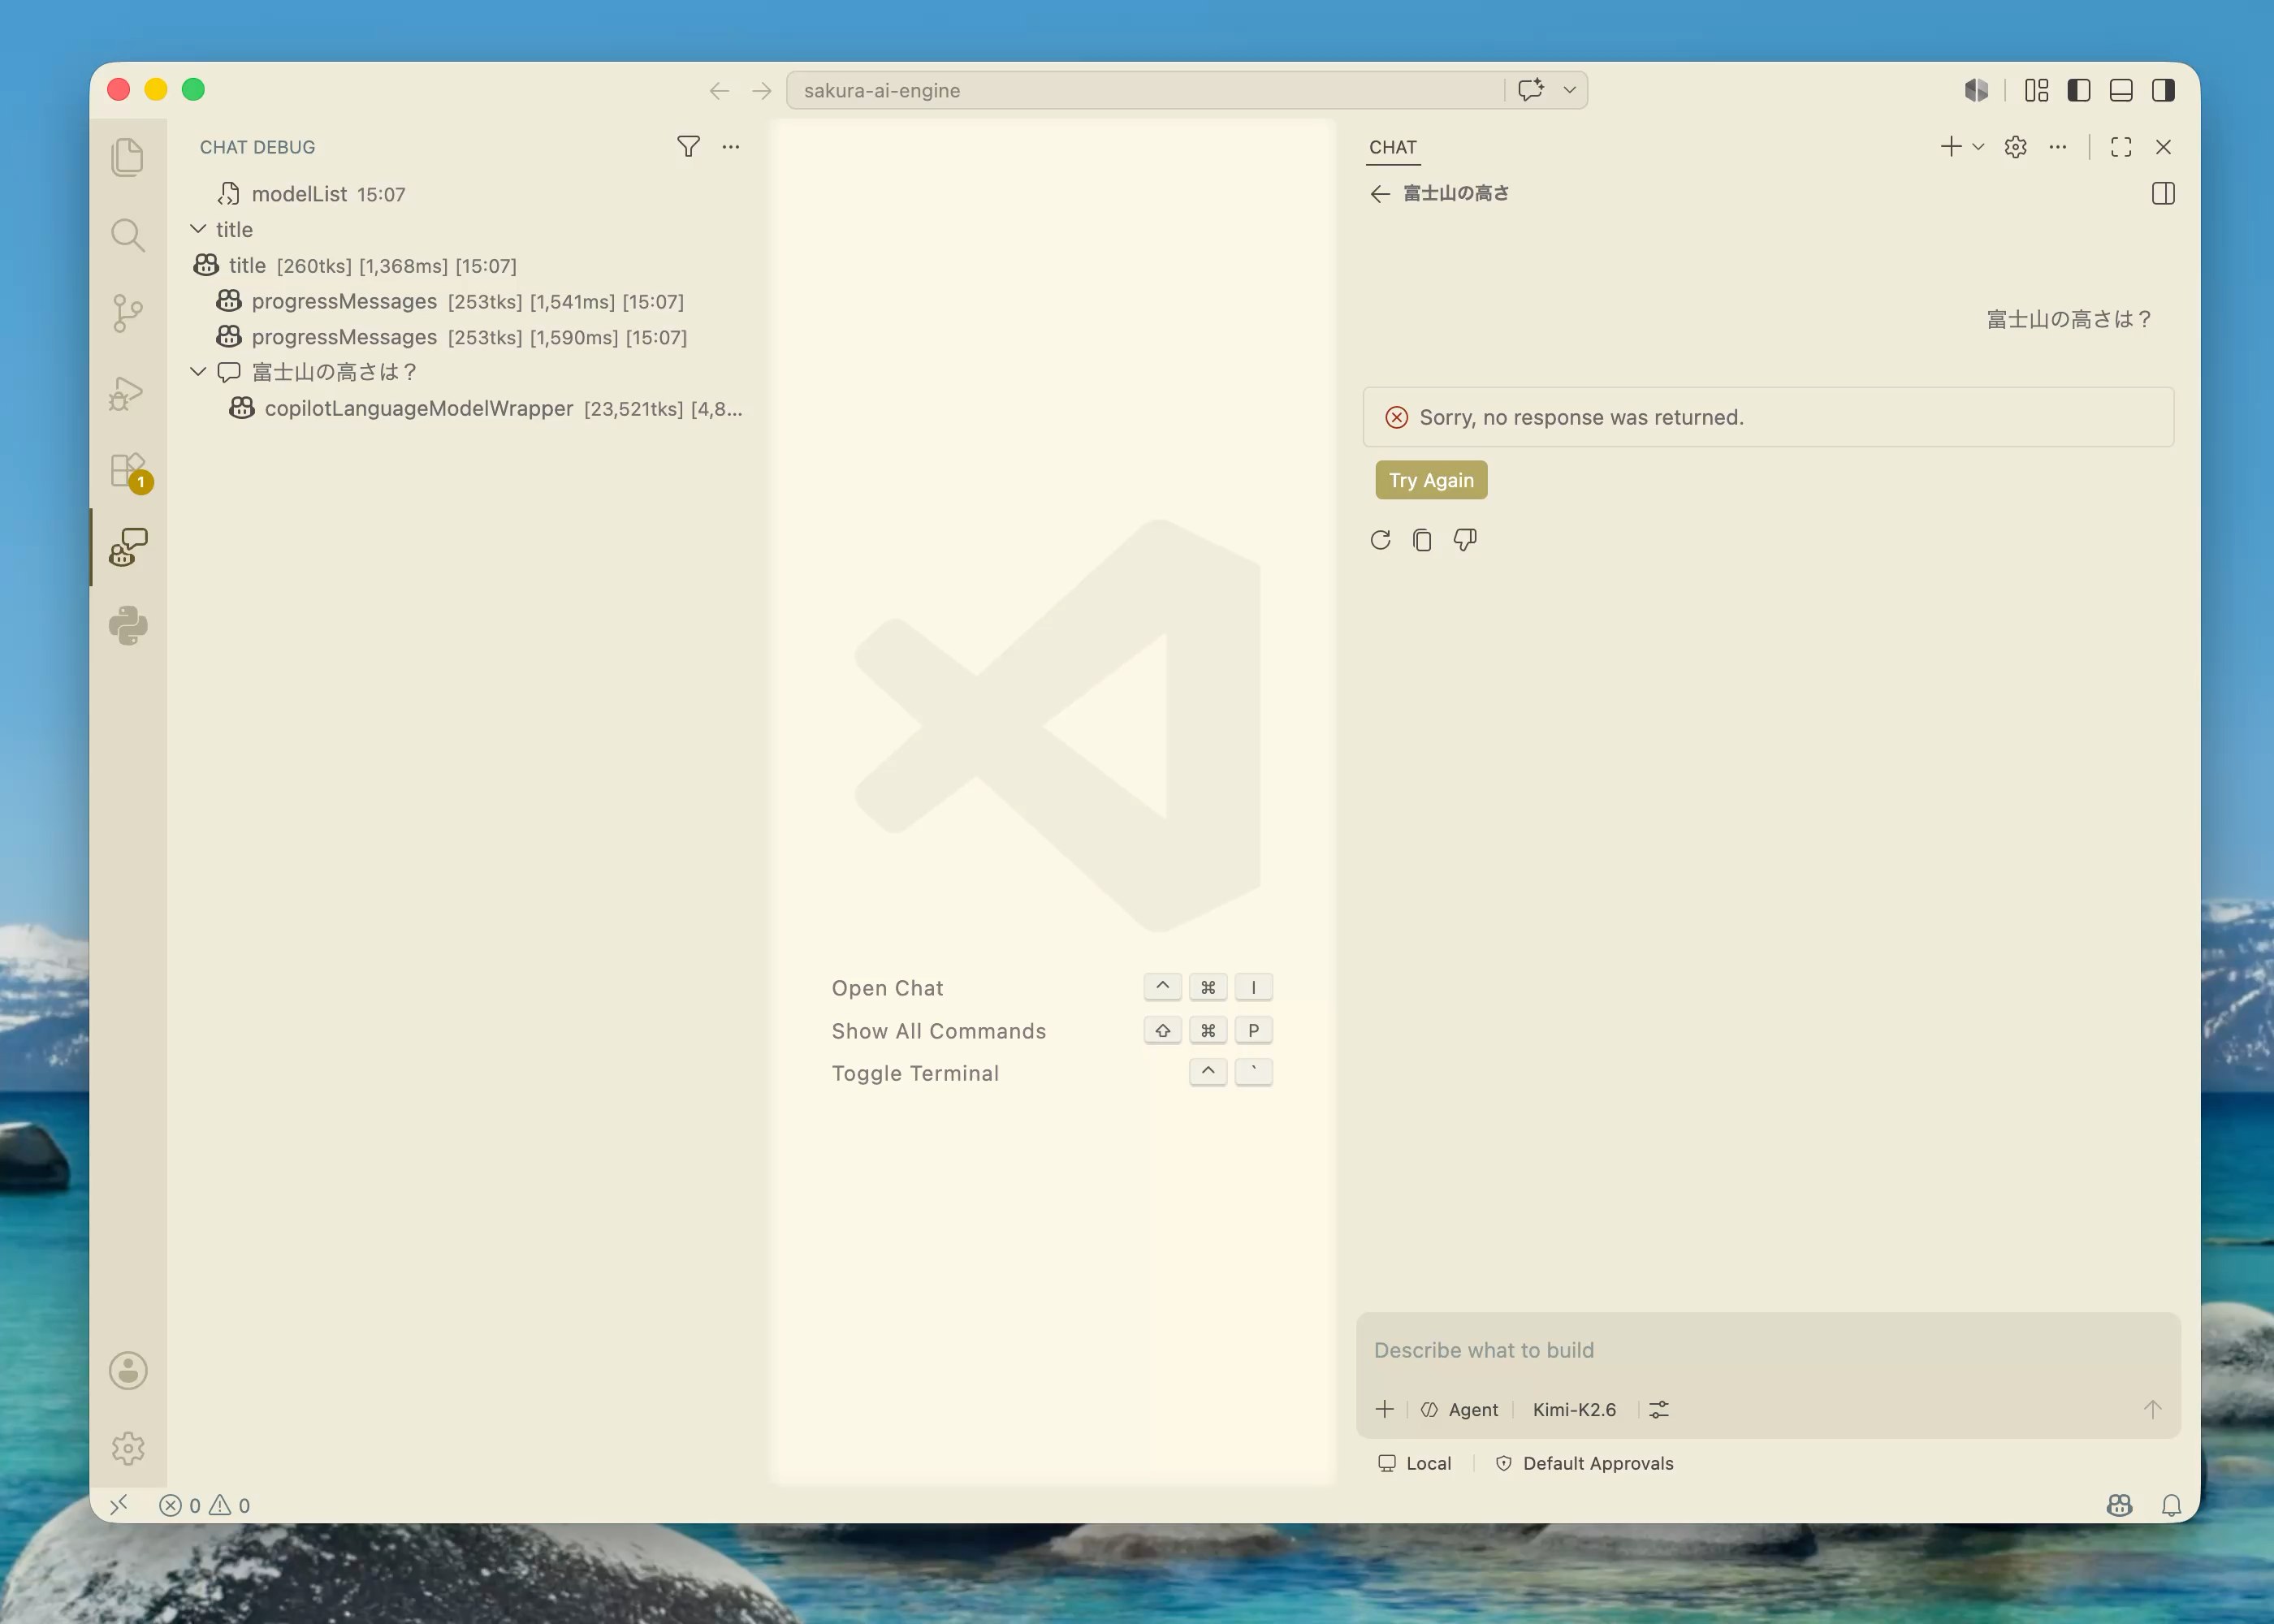The width and height of the screenshot is (2274, 1624).
Task: Retry the response with the redo icon
Action: click(x=1381, y=540)
